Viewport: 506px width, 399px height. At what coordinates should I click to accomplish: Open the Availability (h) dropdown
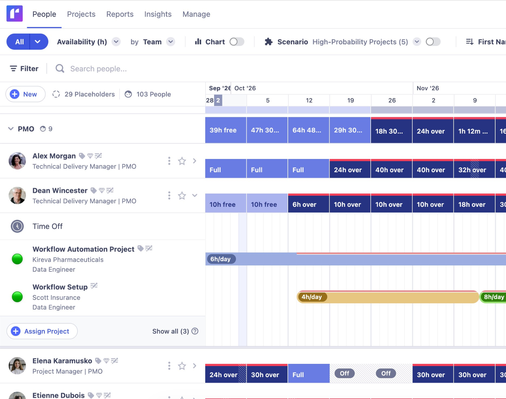tap(116, 42)
